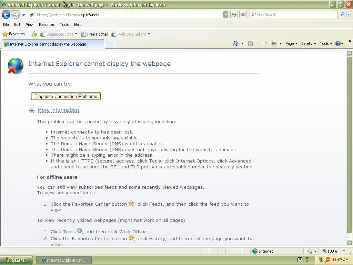Open the View menu
Image resolution: width=353 pixels, height=265 pixels.
click(x=30, y=24)
